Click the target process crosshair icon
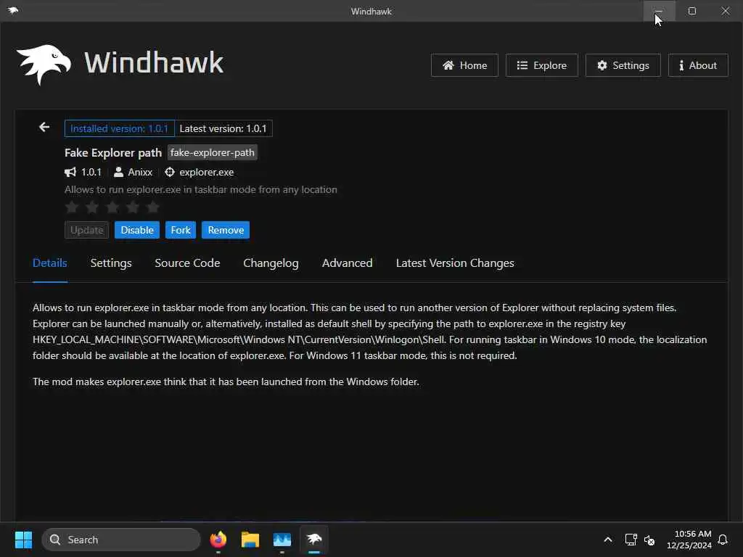Viewport: 743px width, 557px height. 170,172
